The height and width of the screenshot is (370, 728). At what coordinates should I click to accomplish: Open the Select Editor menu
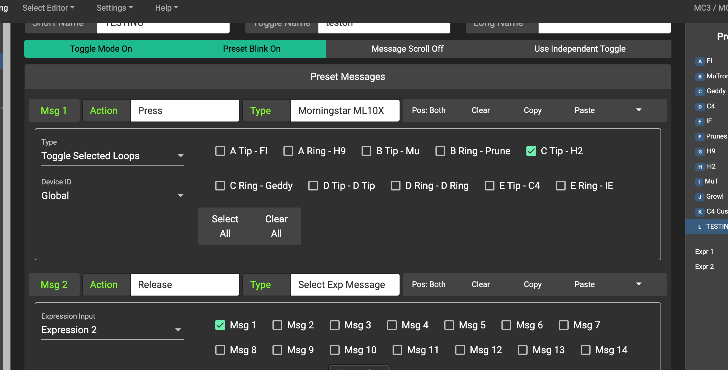pos(48,8)
